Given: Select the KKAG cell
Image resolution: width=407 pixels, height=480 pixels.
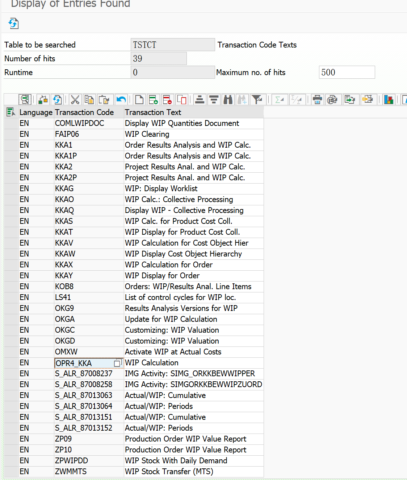Looking at the screenshot, I should point(89,189).
